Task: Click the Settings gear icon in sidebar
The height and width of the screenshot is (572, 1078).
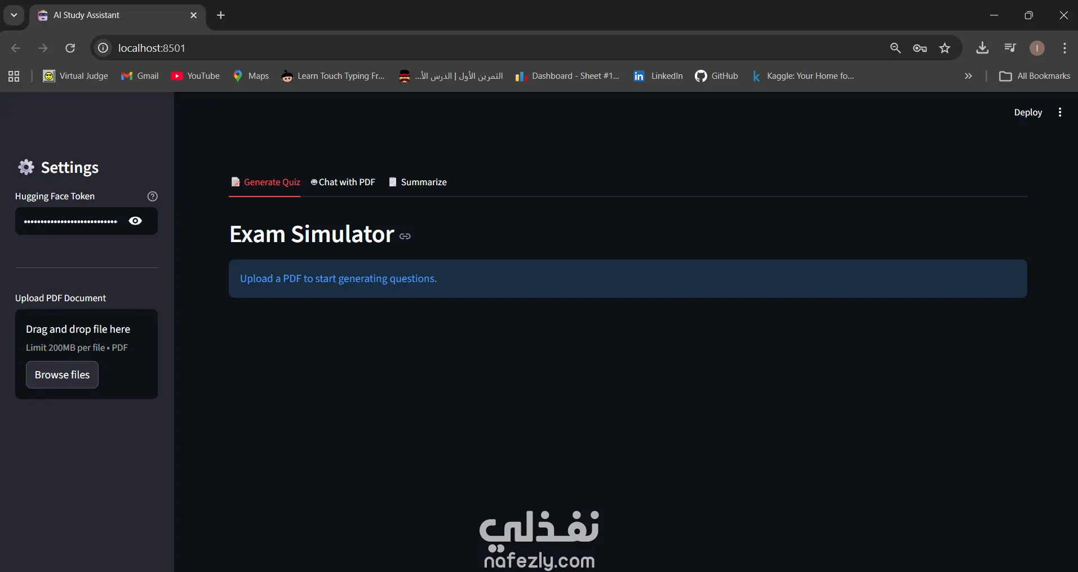Action: point(26,167)
